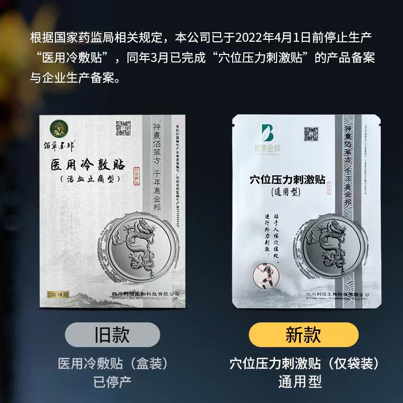Click the 医用冷敷贴 title on old box
403x403 pixels.
tap(88, 165)
